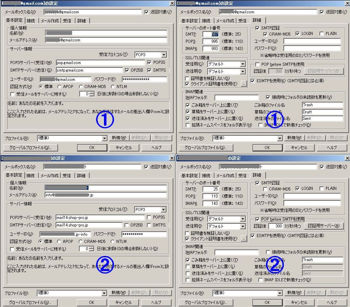Open the メール作成 tab in the mail14.shop-pro.jp dialog

[x=50, y=175]
